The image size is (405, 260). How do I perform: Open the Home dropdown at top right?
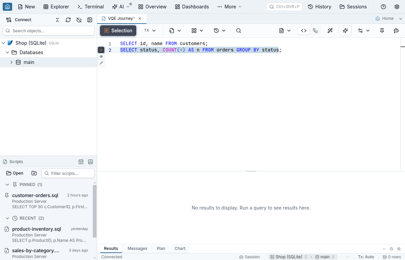point(389,18)
